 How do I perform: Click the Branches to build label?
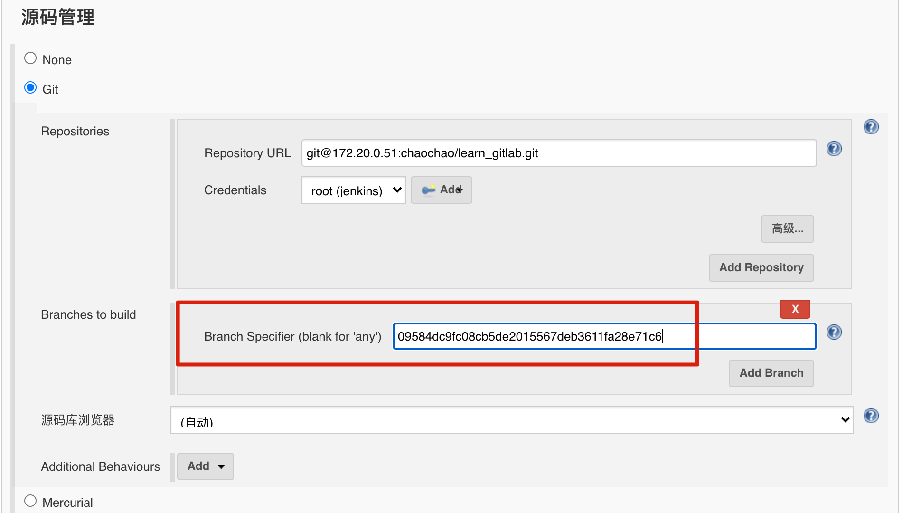88,314
